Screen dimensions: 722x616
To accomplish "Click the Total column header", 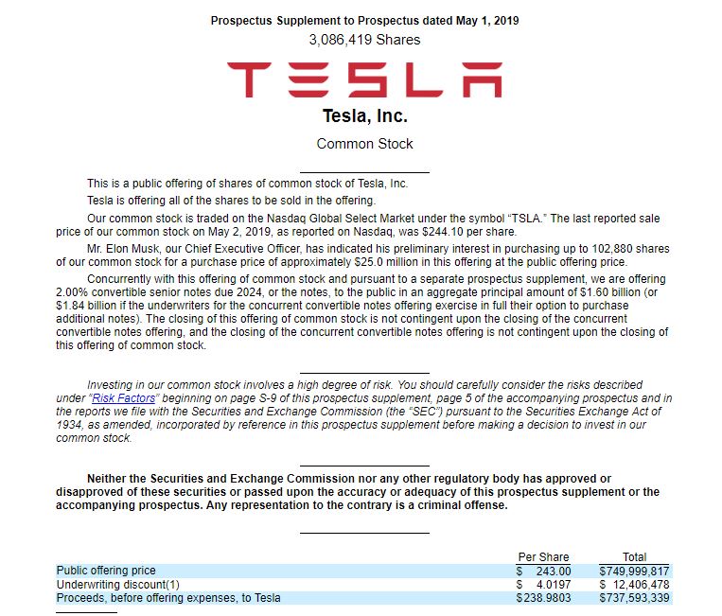I will (635, 557).
